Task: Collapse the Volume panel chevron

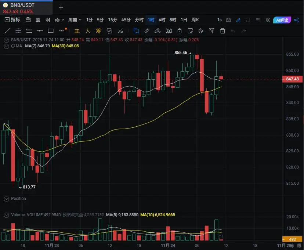Action: (6, 215)
